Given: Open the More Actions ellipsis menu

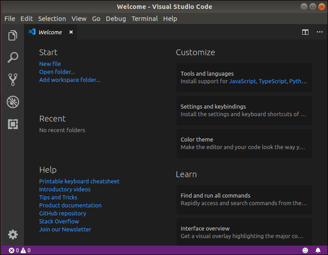Looking at the screenshot, I should (x=320, y=32).
